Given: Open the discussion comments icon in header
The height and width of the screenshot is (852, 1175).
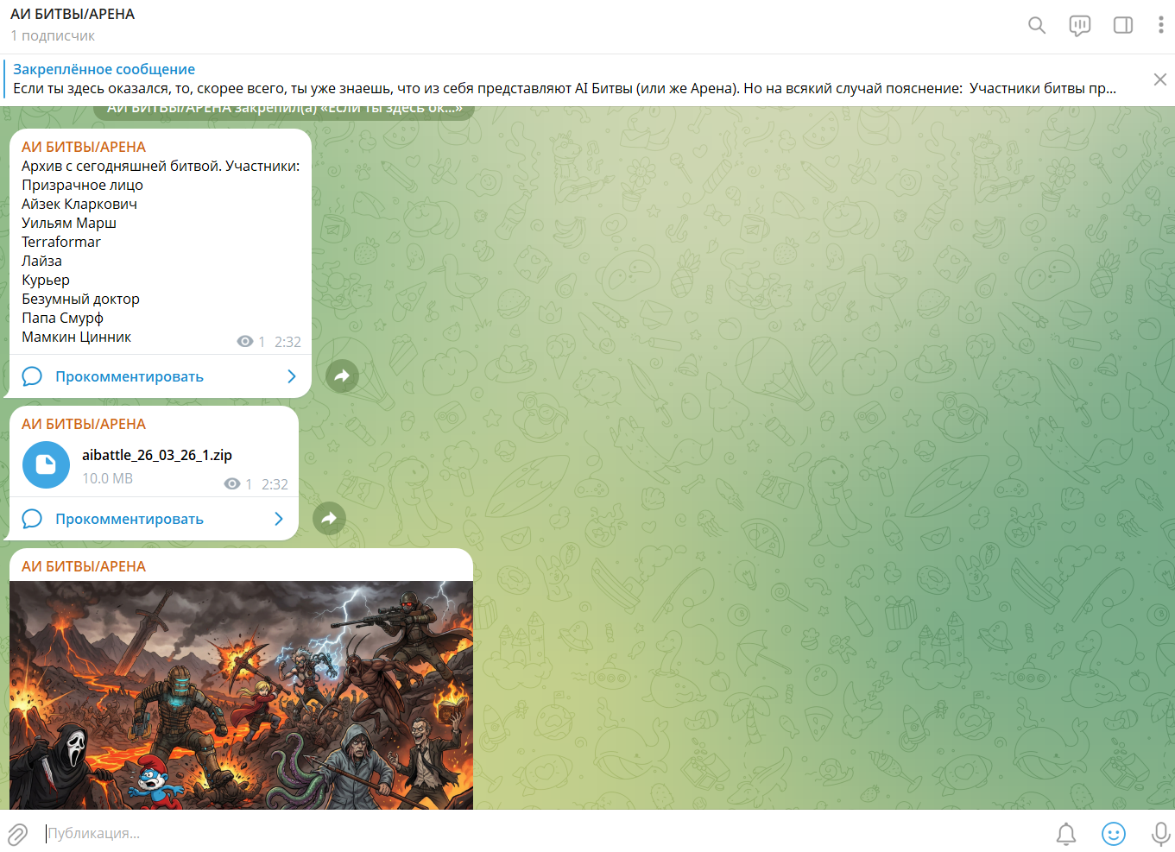Looking at the screenshot, I should tap(1079, 25).
